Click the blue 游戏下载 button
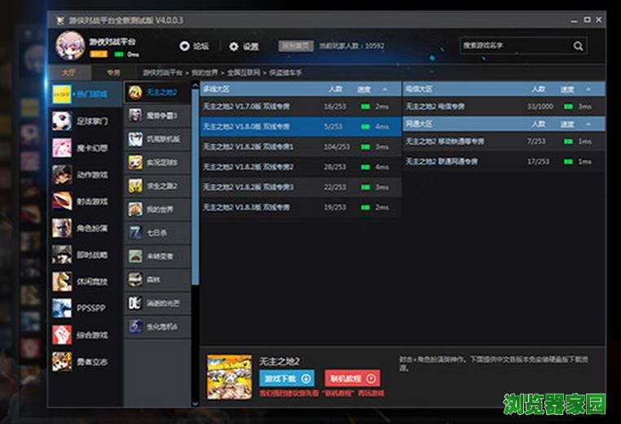Viewport: 621px width, 424px height. point(286,378)
